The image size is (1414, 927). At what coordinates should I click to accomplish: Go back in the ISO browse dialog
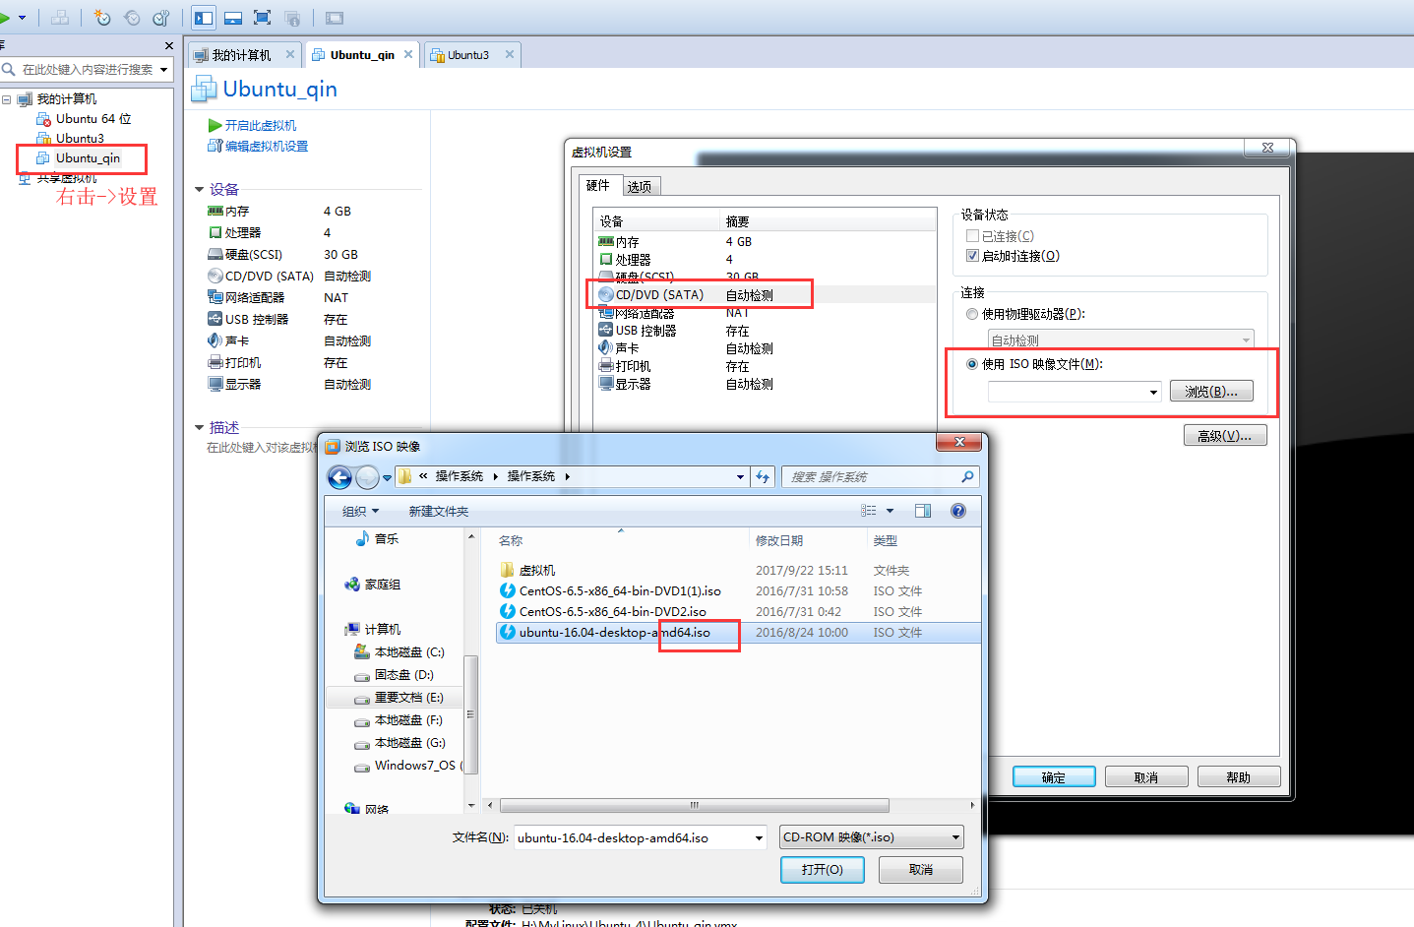coord(339,477)
